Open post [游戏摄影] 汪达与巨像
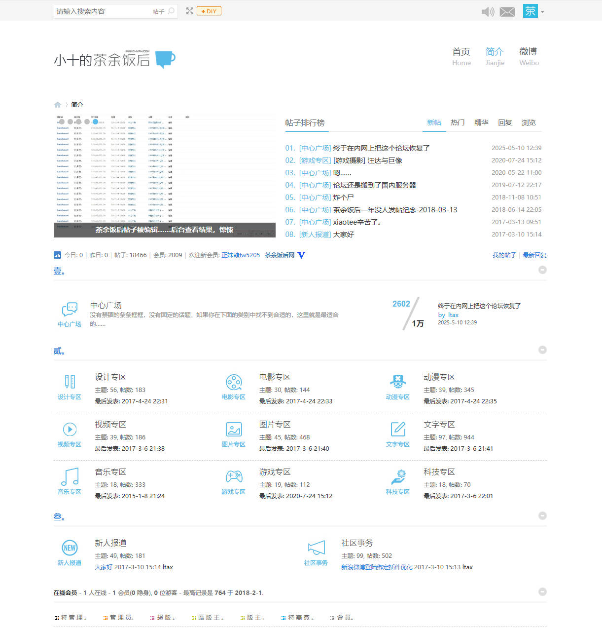 click(x=368, y=160)
